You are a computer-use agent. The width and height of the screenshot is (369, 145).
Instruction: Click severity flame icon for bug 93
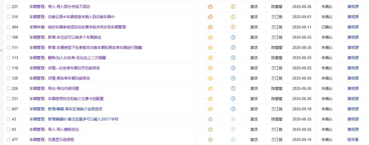[x=210, y=129]
